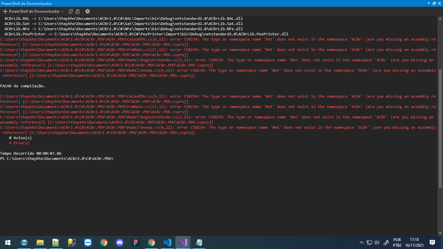The image size is (443, 249).
Task: Show hidden system tray icons chevron
Action: [362, 243]
